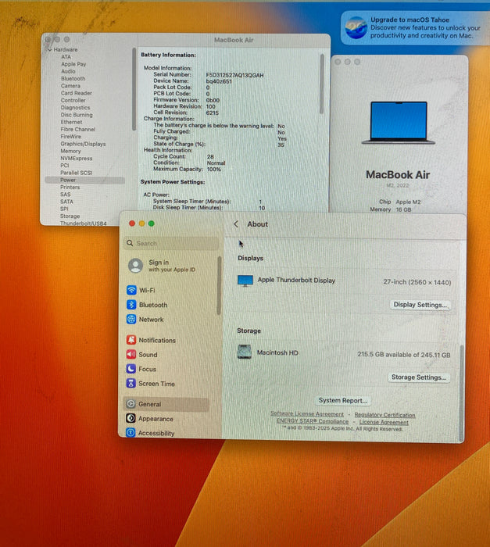Select NVMExpress in Hardware list
The width and height of the screenshot is (490, 547).
coord(77,159)
